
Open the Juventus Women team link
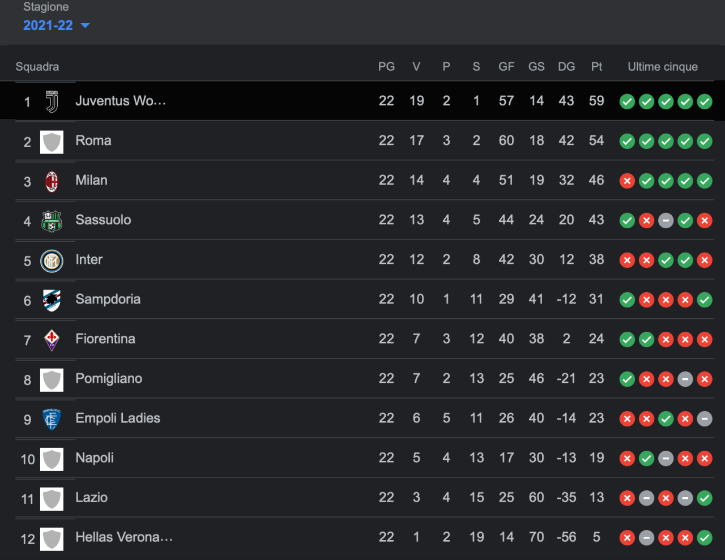121,101
